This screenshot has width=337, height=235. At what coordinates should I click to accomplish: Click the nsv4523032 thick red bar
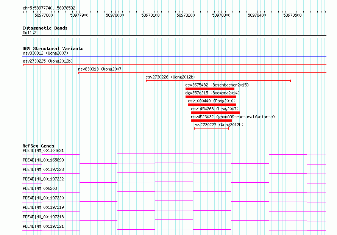212,121
